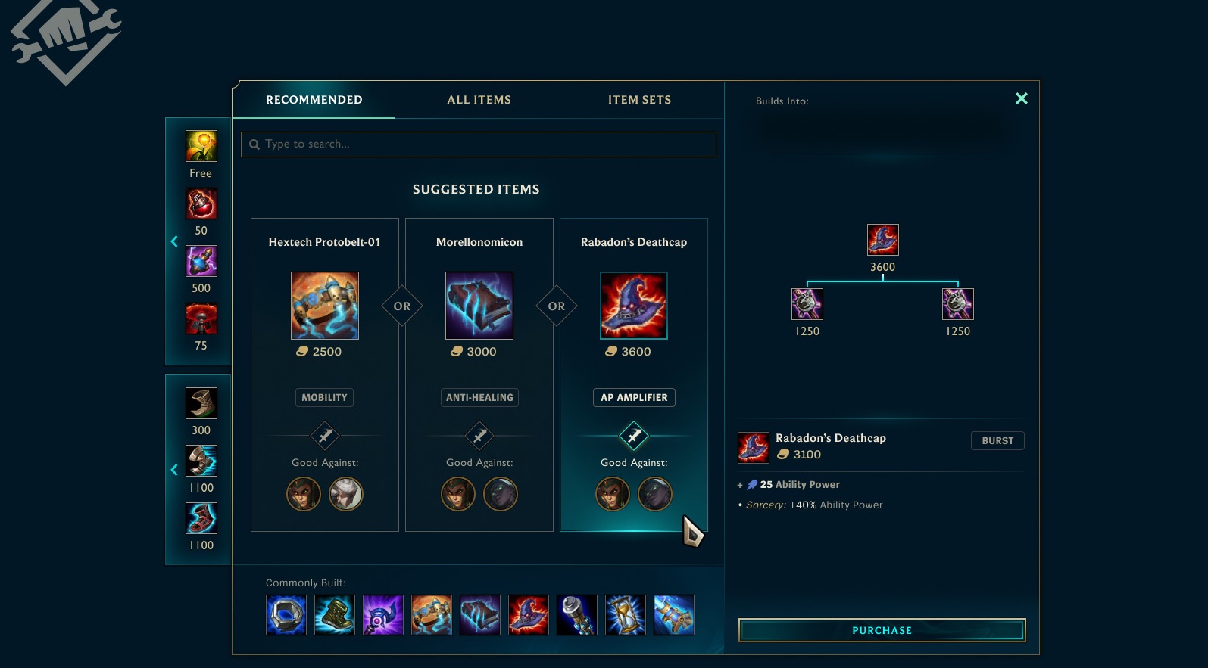Expand the boots sidebar left arrow
The height and width of the screenshot is (668, 1208).
coord(174,470)
